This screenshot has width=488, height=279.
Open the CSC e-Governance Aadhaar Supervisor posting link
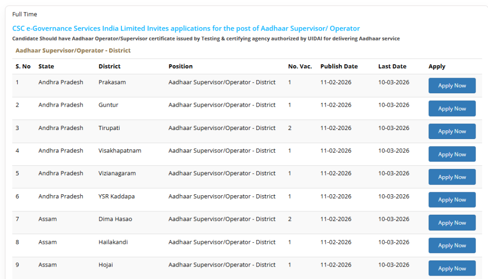coord(186,29)
